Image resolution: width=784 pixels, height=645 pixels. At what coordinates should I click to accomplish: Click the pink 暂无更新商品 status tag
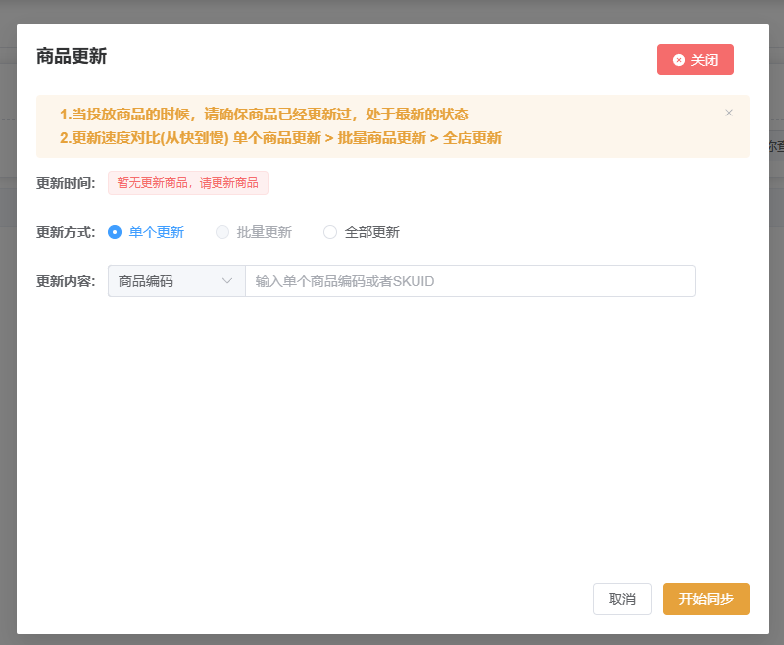[x=187, y=183]
